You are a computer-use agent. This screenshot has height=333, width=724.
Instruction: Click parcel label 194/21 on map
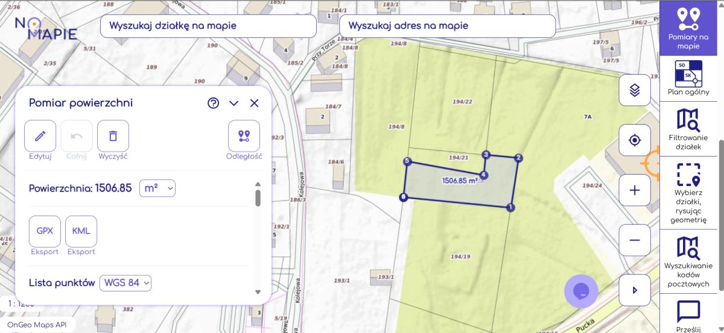click(459, 157)
